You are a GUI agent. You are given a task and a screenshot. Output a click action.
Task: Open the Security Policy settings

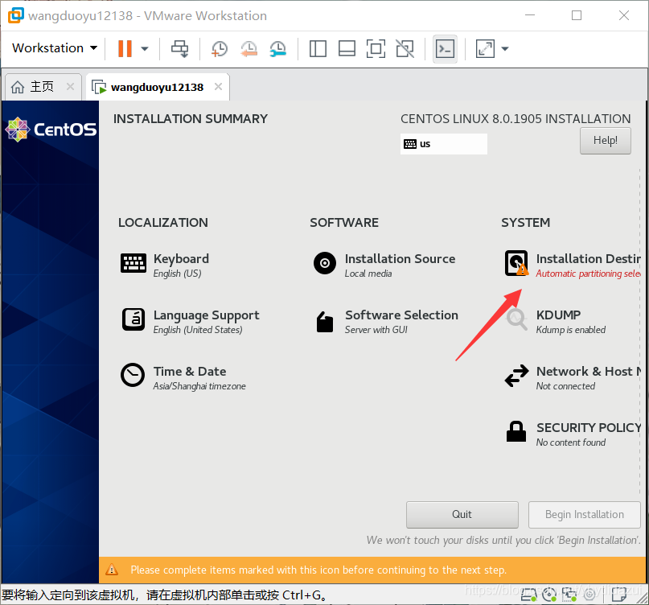573,434
